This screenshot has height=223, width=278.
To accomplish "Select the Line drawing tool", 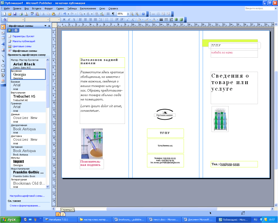I will pos(3,56).
